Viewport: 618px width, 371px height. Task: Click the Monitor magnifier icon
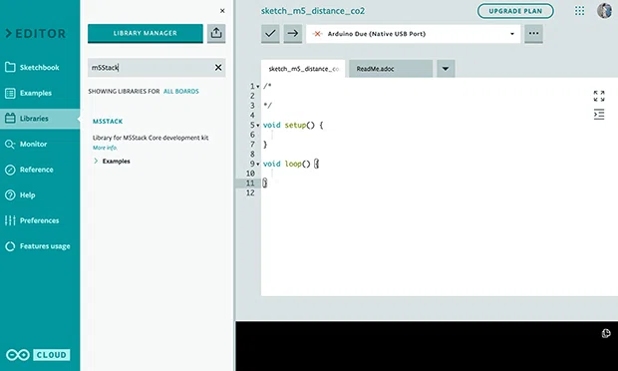click(x=10, y=144)
